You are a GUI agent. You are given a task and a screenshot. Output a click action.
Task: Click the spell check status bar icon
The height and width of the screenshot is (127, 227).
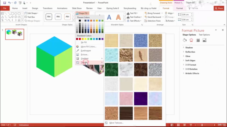point(15,125)
